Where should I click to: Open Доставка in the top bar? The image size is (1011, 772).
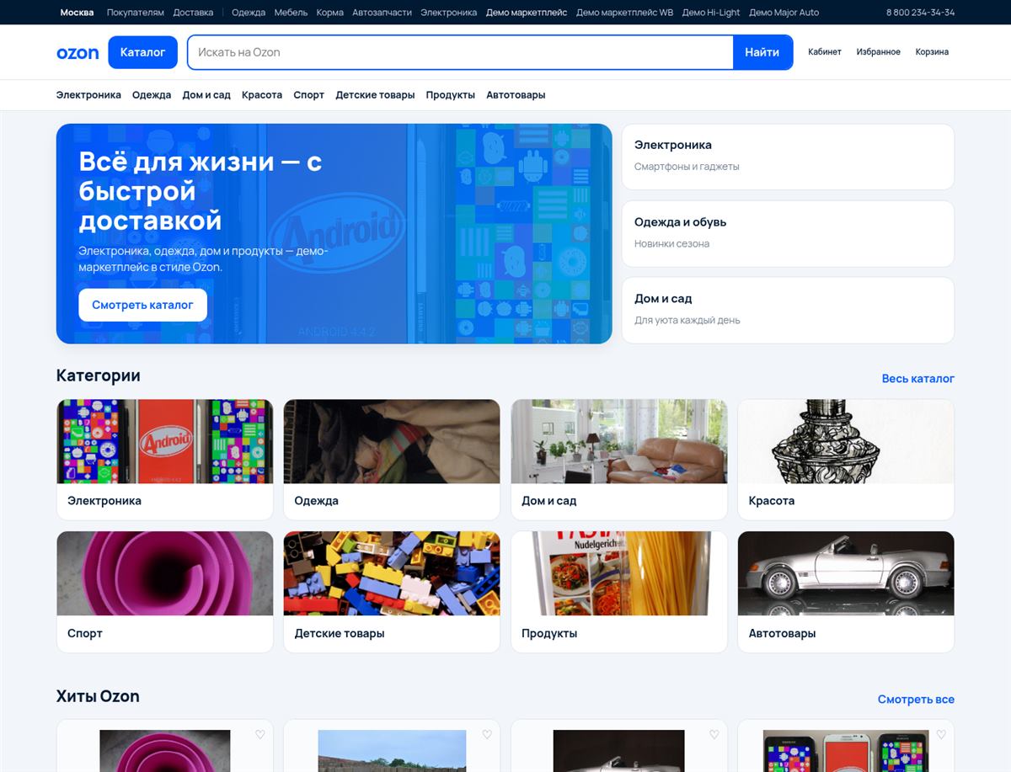193,13
